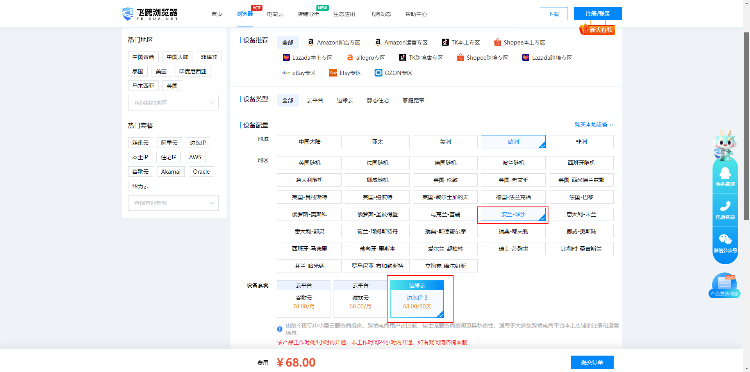Select 德国-法兰克福 location

click(513, 197)
